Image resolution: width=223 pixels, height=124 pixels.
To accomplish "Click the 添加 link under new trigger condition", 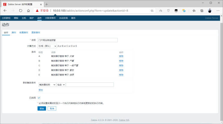I will click(41, 90).
